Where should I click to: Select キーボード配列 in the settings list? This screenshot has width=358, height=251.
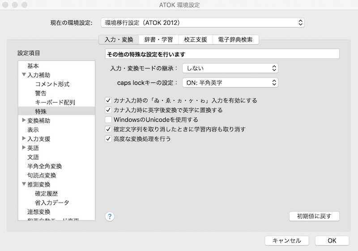pyautogui.click(x=55, y=102)
